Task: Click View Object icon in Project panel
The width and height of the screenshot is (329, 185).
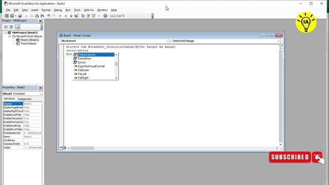Action: 11,27
